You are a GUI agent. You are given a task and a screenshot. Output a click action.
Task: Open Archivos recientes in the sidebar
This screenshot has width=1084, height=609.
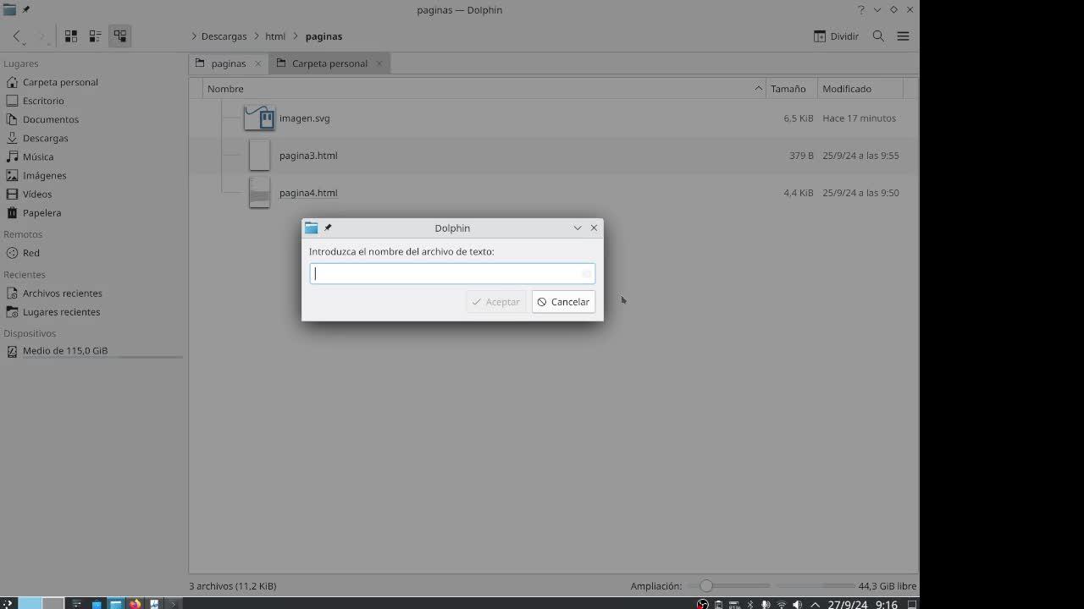[63, 293]
